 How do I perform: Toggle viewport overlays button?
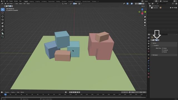pos(132,4)
